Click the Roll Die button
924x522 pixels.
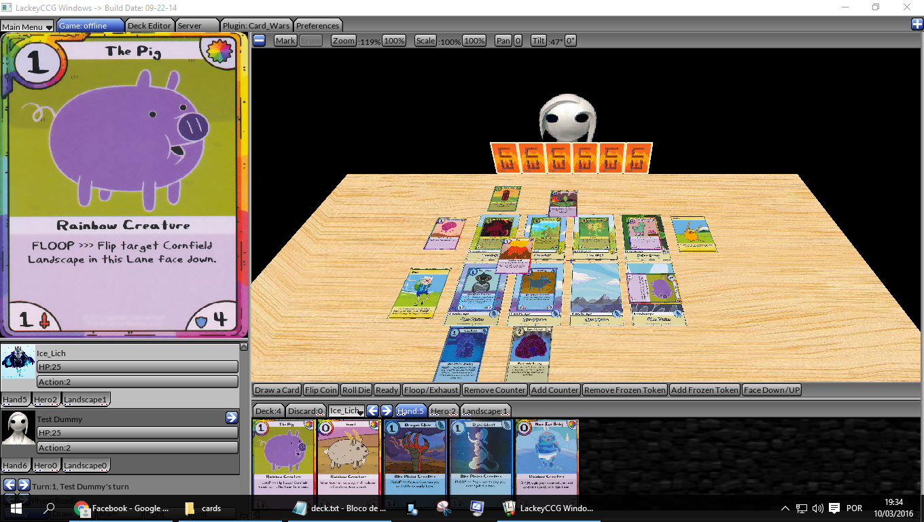356,389
